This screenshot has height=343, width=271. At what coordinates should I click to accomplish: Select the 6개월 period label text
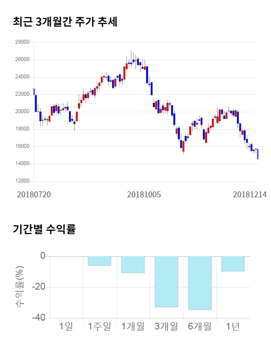click(x=200, y=326)
